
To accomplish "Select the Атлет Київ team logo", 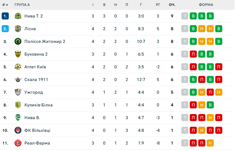I will (18, 67).
